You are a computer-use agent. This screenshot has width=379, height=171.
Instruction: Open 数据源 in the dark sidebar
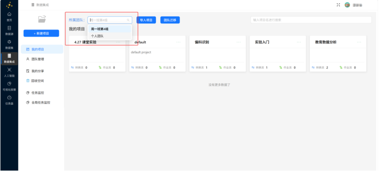9,31
